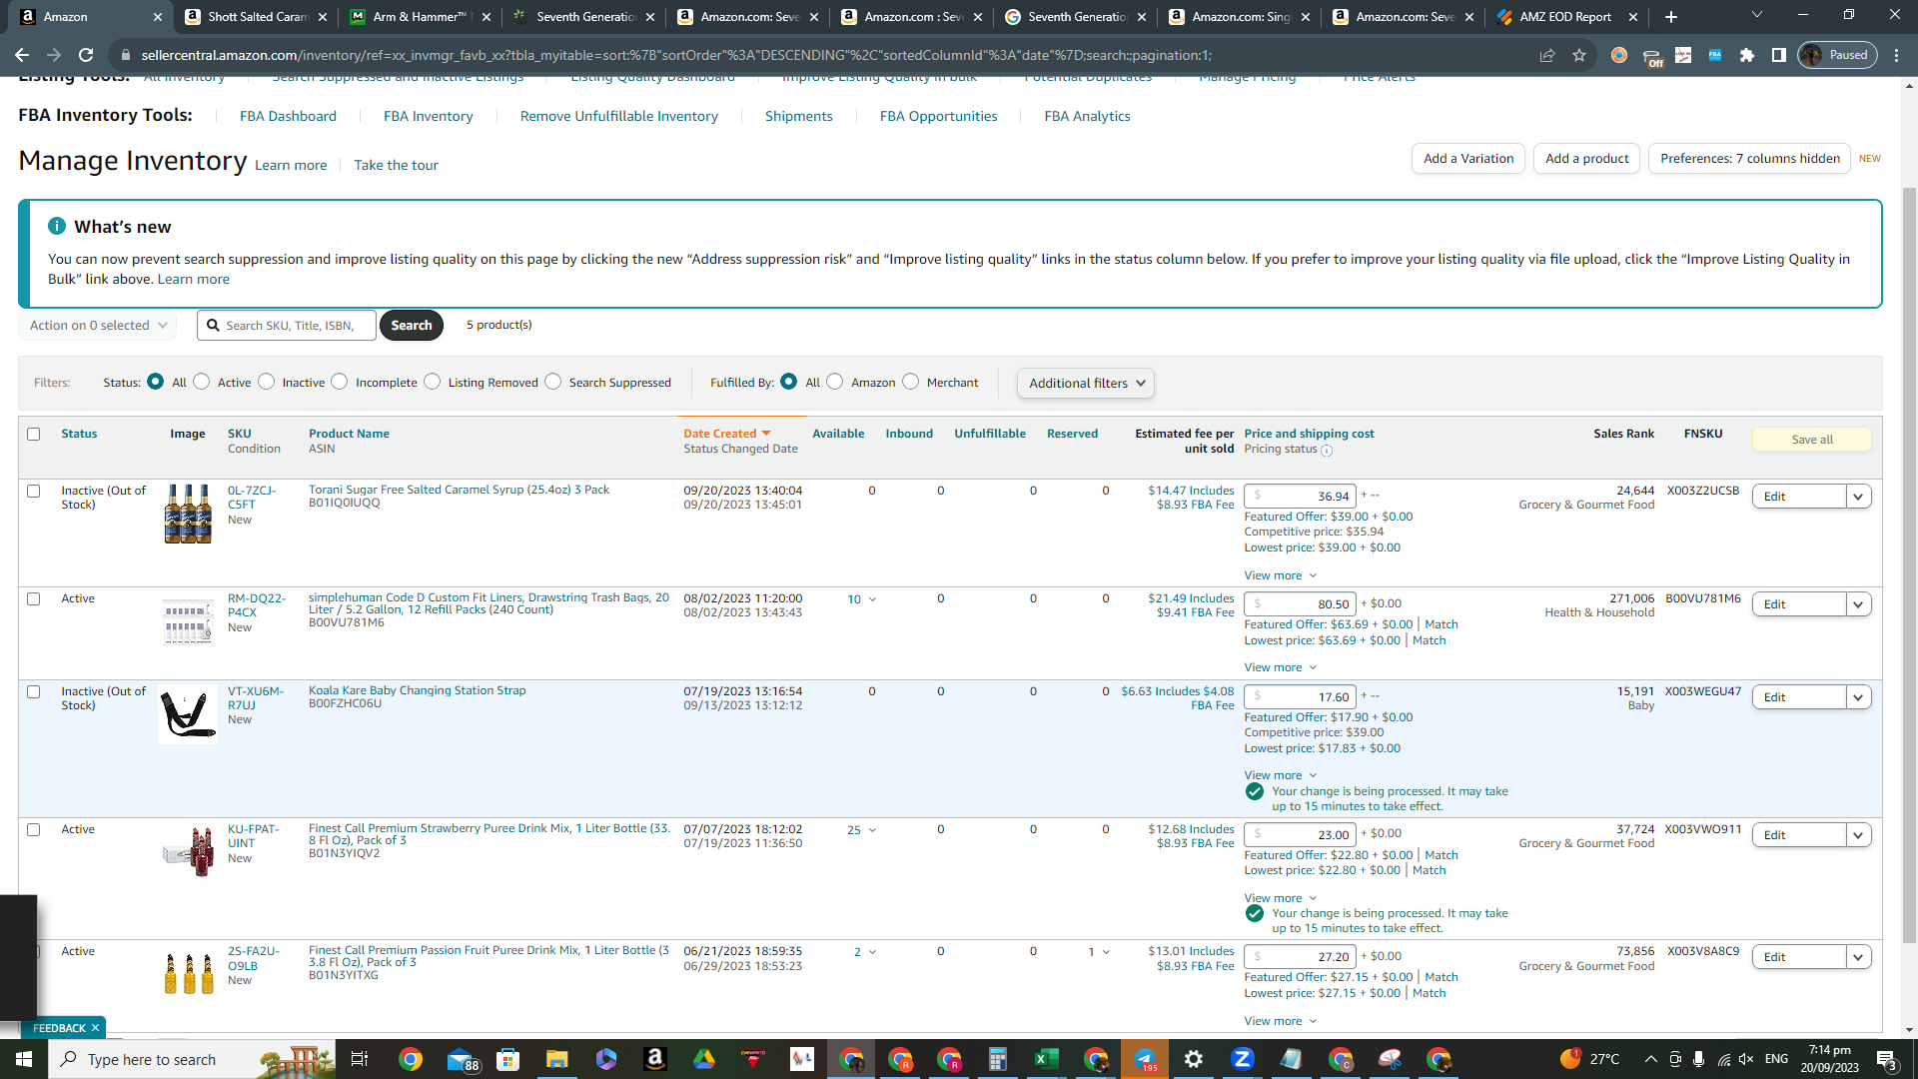Viewport: 1918px width, 1079px height.
Task: Open Microsoft Store from taskbar
Action: point(508,1059)
